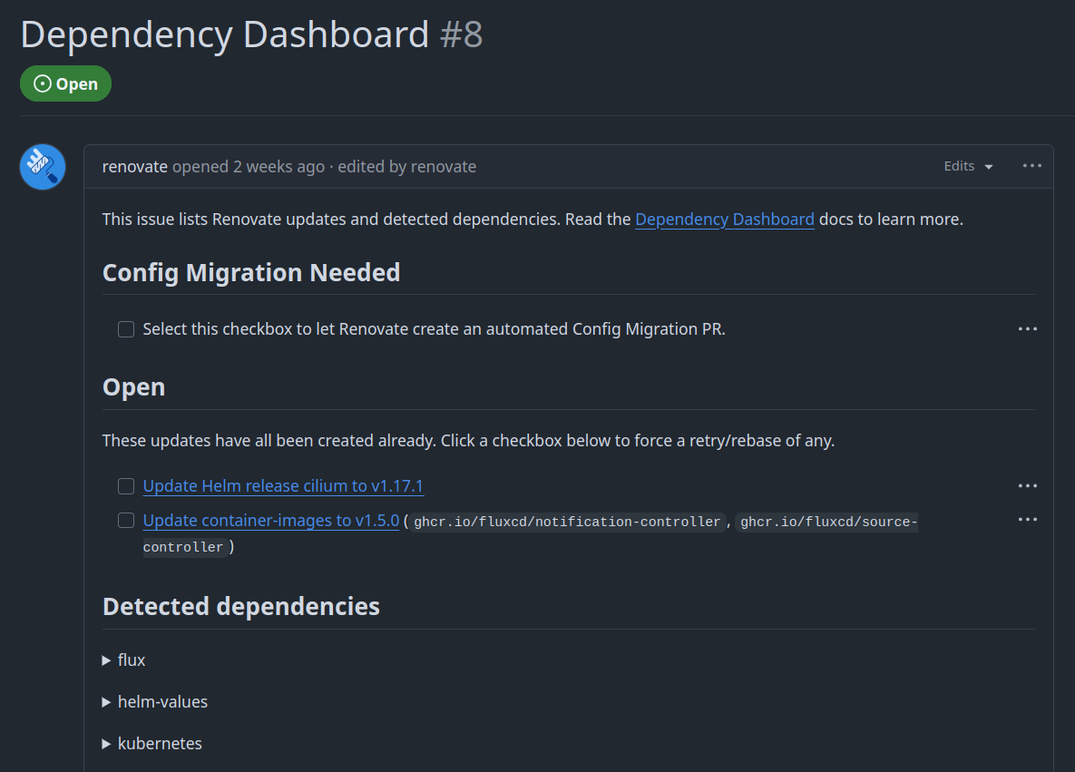Click the green Open status badge
Screen dimensions: 1075x772
pos(66,83)
